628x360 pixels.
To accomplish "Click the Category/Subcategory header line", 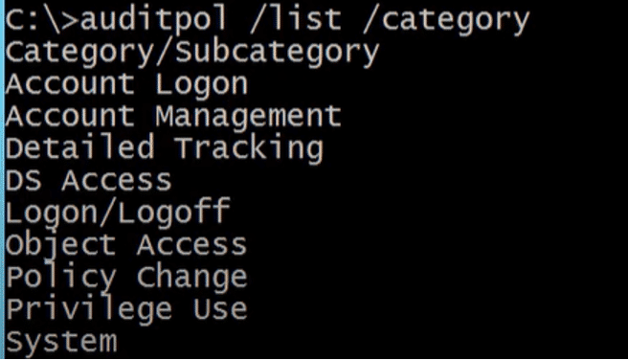I will (x=191, y=54).
